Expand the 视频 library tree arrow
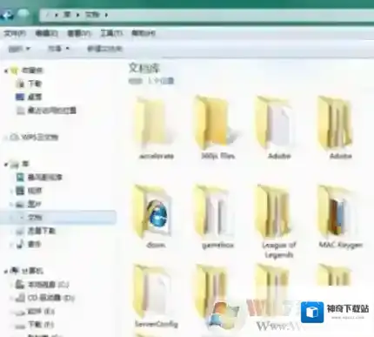This screenshot has height=337, width=374. click(x=11, y=191)
